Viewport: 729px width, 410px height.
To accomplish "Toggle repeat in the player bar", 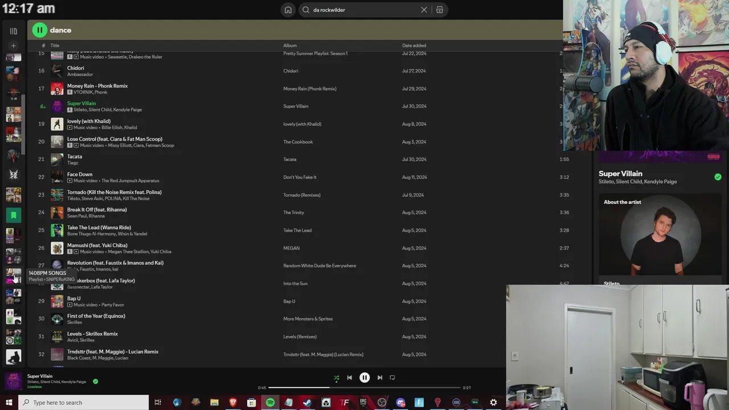I will tap(392, 378).
